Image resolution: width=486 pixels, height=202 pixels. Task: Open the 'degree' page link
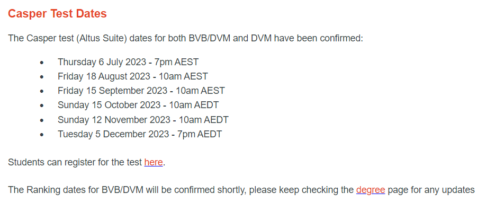point(371,190)
